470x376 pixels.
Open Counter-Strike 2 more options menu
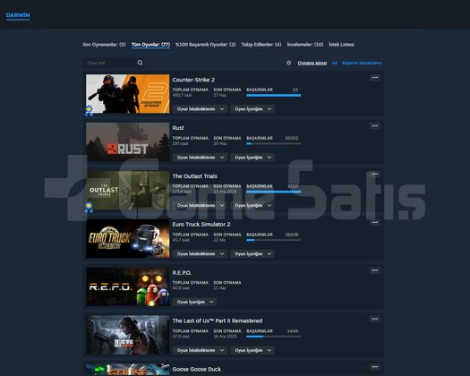click(375, 78)
